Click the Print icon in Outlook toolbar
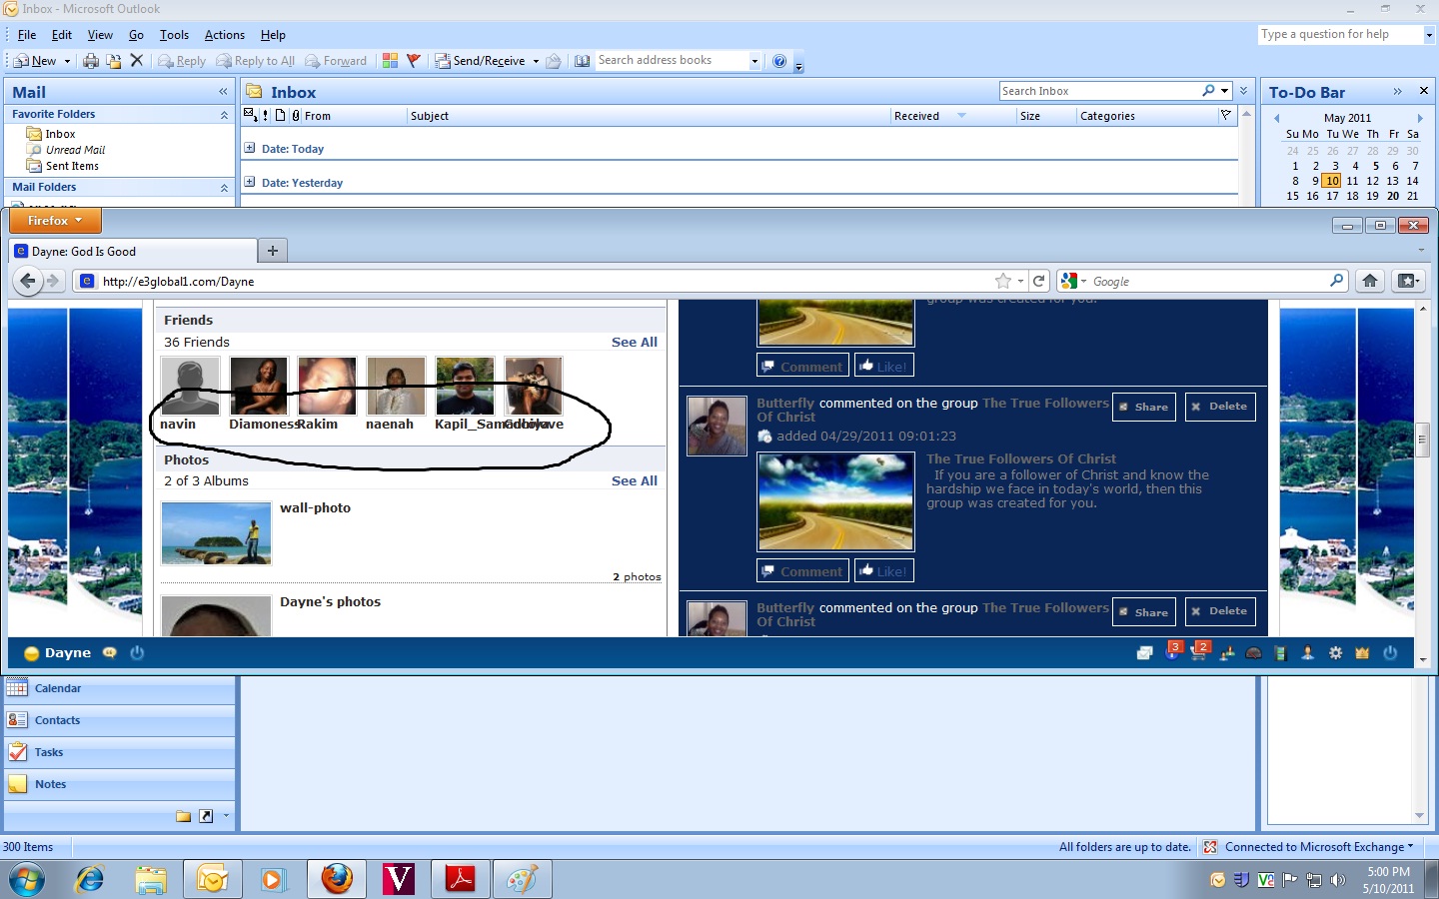Image resolution: width=1439 pixels, height=899 pixels. (x=91, y=61)
